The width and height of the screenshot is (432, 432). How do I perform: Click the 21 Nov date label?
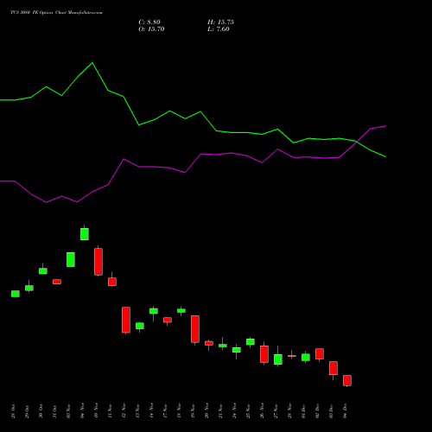220,411
